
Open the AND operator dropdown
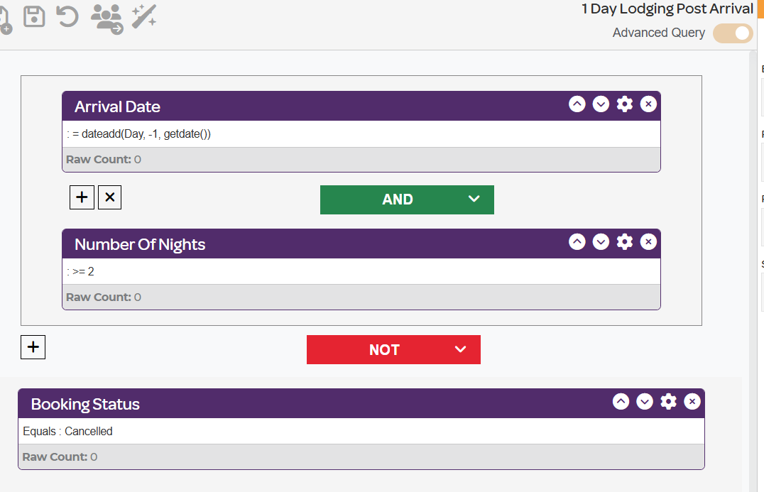coord(407,199)
